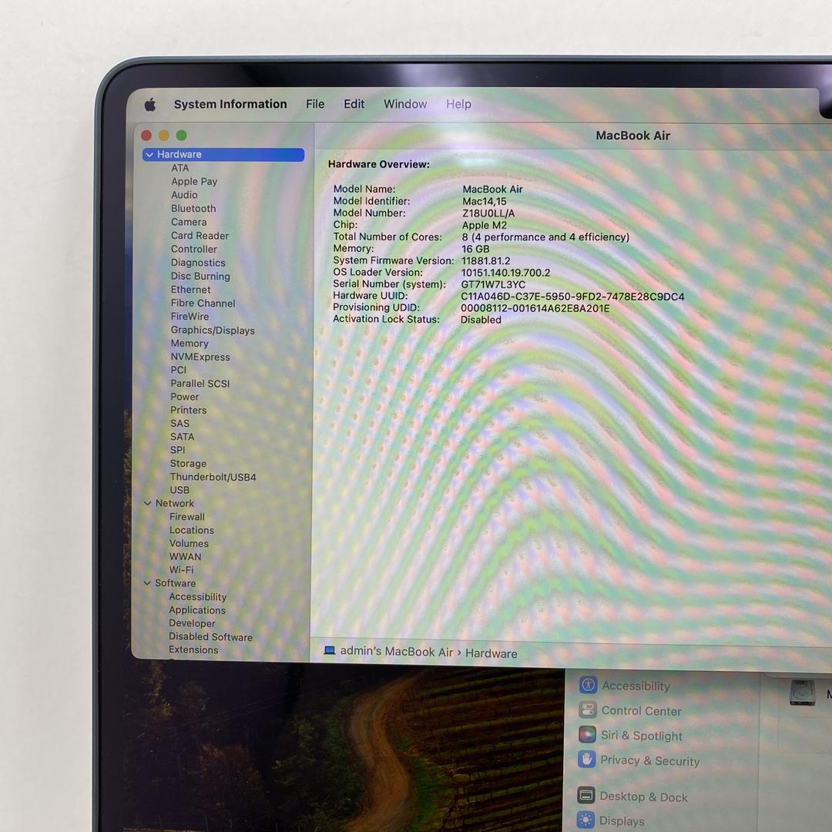The image size is (832, 832).
Task: Select Volumes under Network
Action: (x=189, y=543)
